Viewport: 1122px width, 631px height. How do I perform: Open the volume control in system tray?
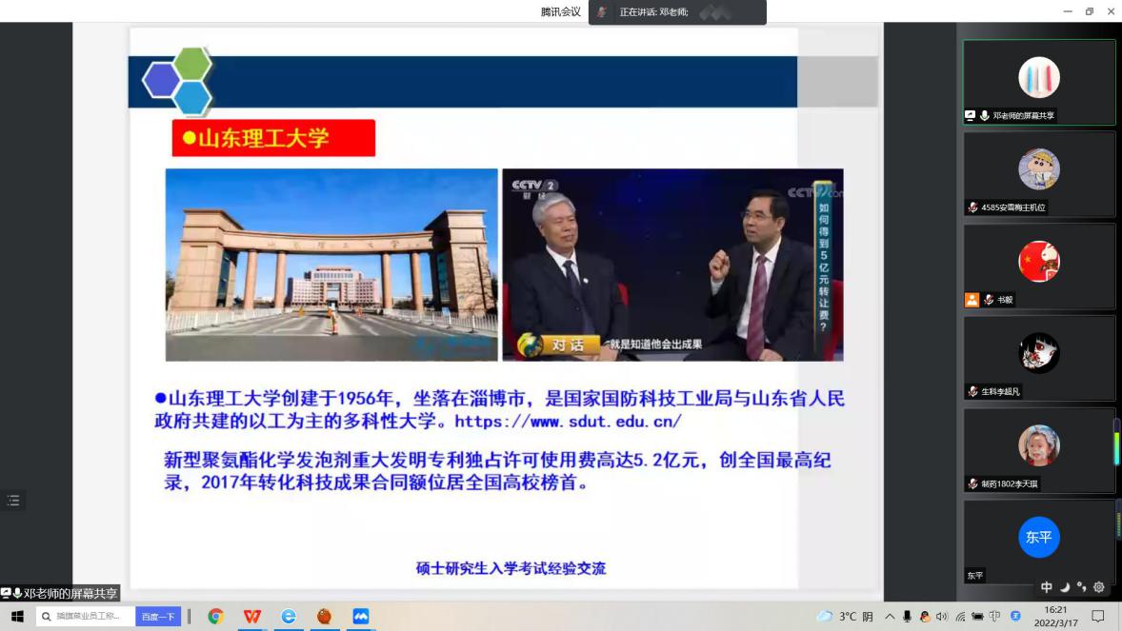941,617
